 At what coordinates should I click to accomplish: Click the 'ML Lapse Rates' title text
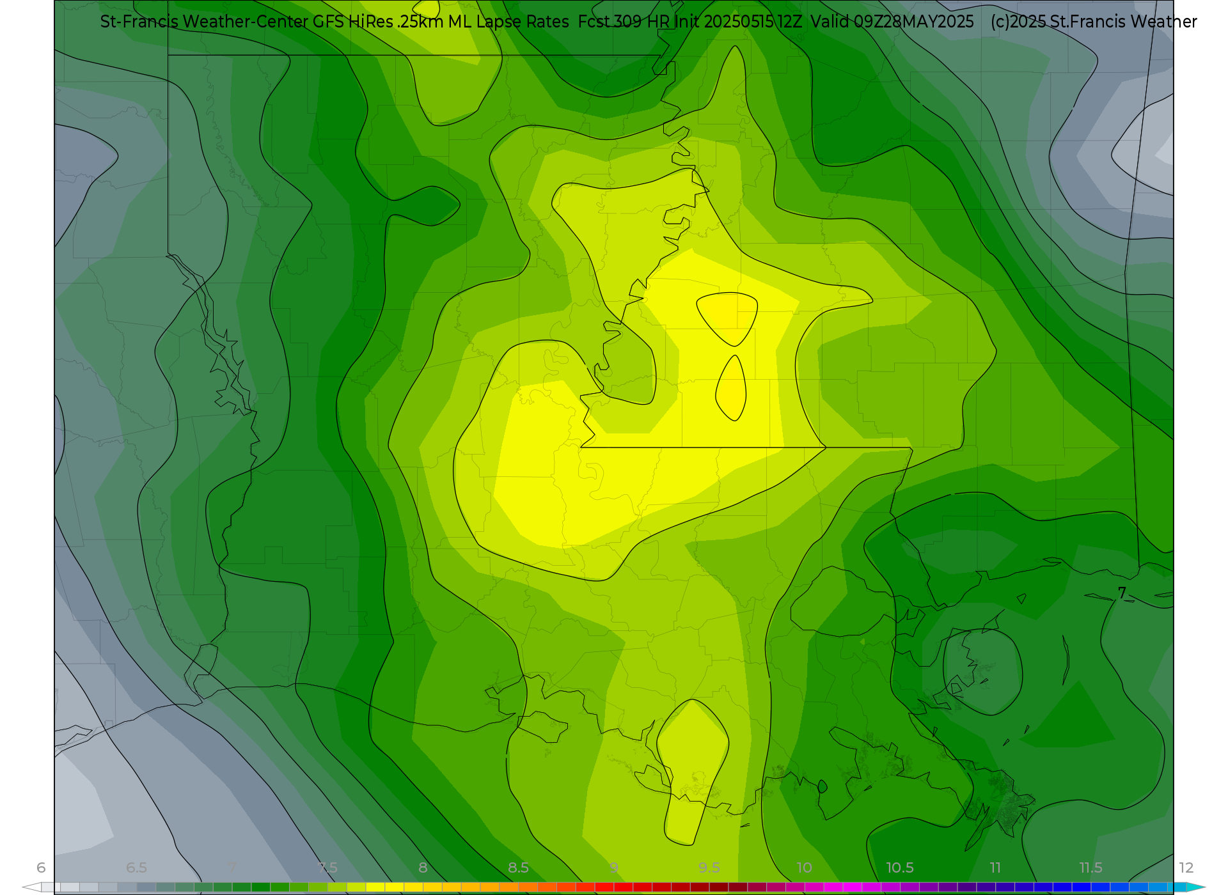pos(508,22)
